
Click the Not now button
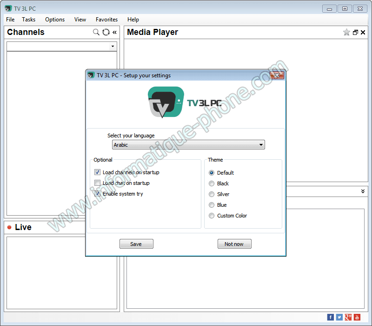(234, 244)
